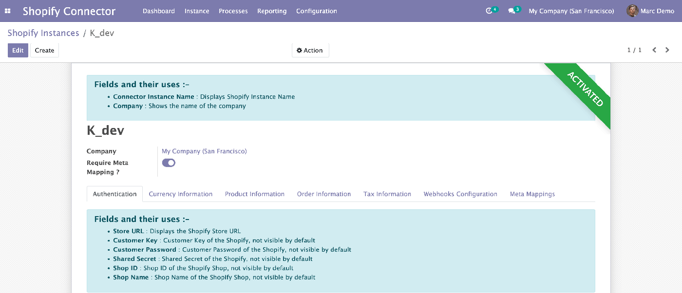Click the Require Meta Mapping ? label
The height and width of the screenshot is (293, 682).
(x=108, y=167)
